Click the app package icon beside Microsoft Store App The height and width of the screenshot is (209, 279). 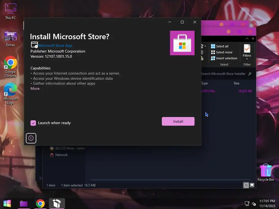click(34, 45)
